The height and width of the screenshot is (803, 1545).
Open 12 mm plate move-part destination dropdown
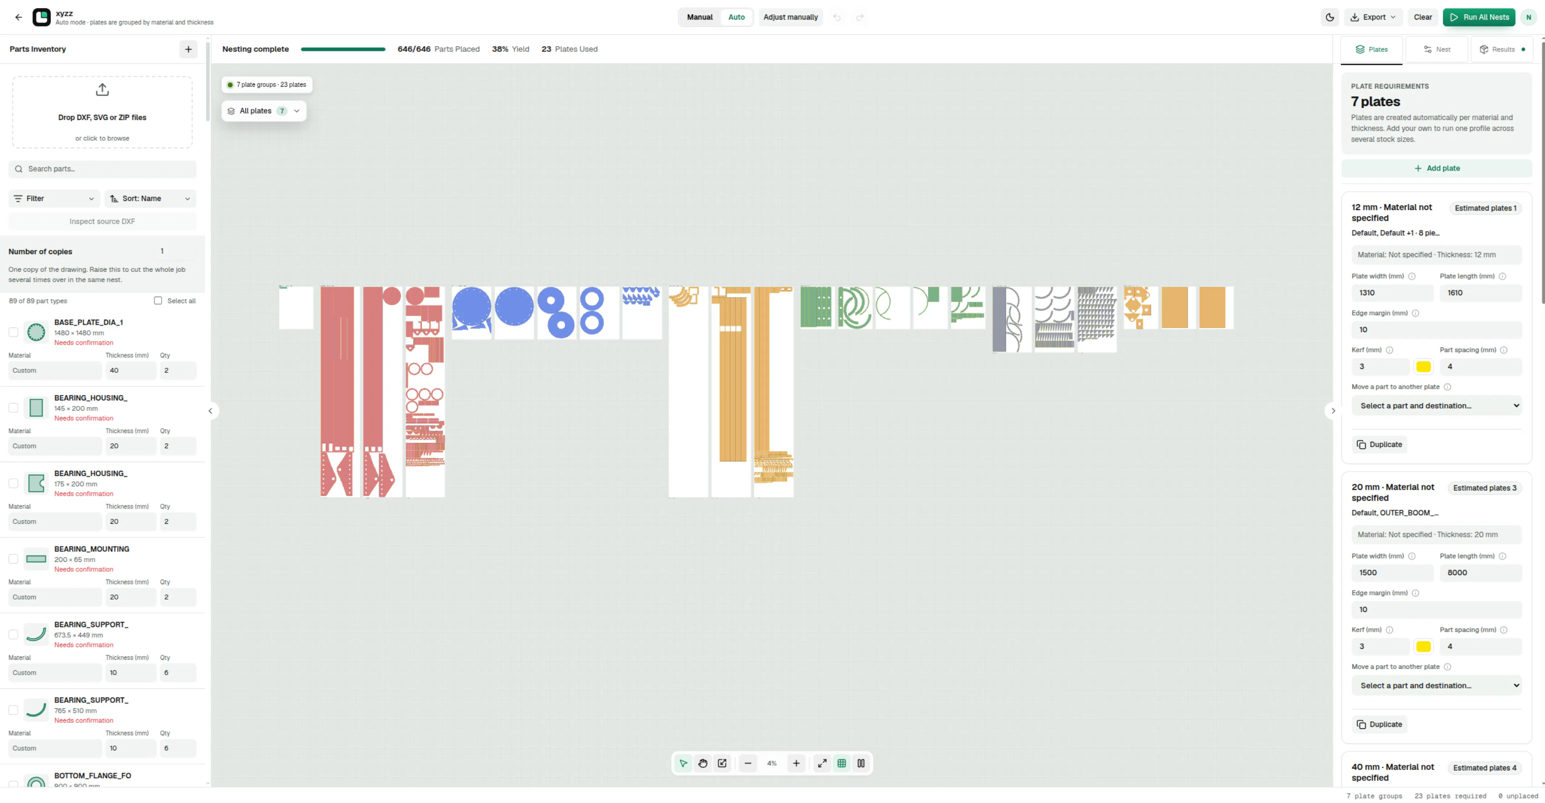pos(1437,406)
